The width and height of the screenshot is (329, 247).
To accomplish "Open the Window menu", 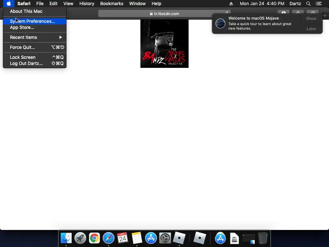I will [x=138, y=4].
